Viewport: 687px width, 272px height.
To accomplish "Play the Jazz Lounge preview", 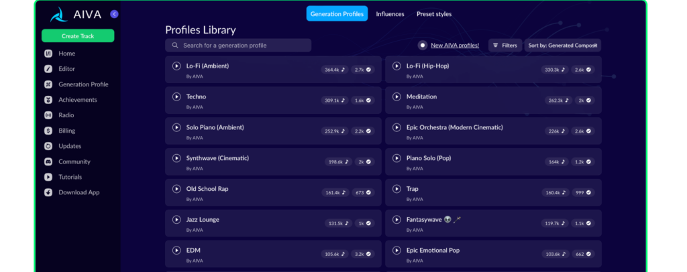I will point(176,220).
